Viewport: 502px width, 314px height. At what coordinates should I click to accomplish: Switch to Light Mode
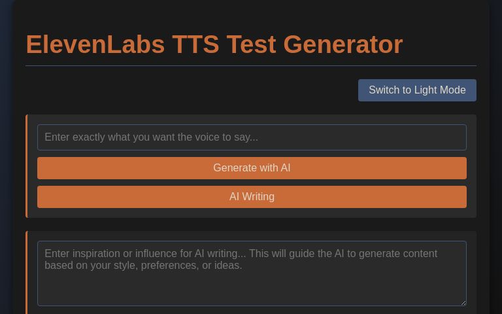point(417,90)
